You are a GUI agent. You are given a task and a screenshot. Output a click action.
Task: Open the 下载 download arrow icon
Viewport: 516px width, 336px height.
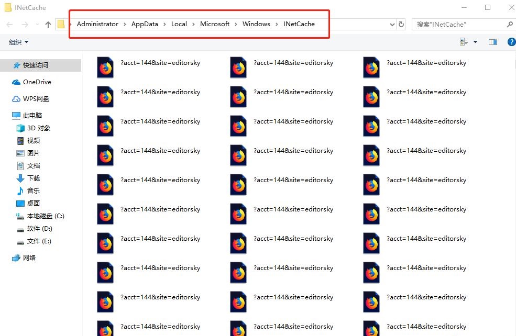coord(20,178)
